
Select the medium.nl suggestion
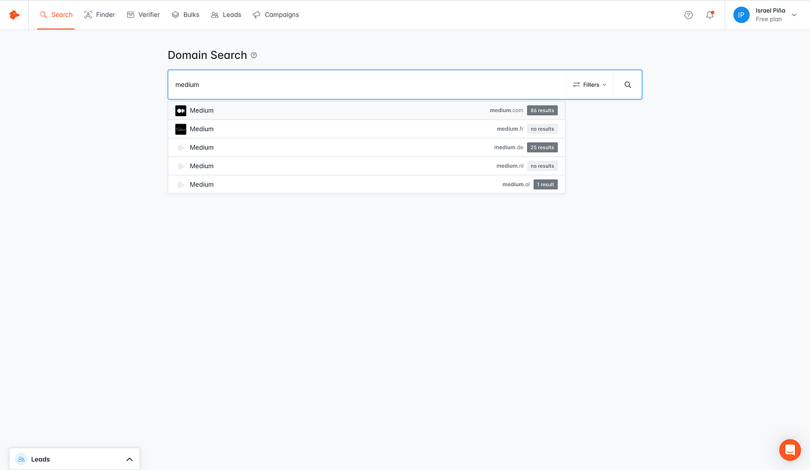pyautogui.click(x=366, y=166)
